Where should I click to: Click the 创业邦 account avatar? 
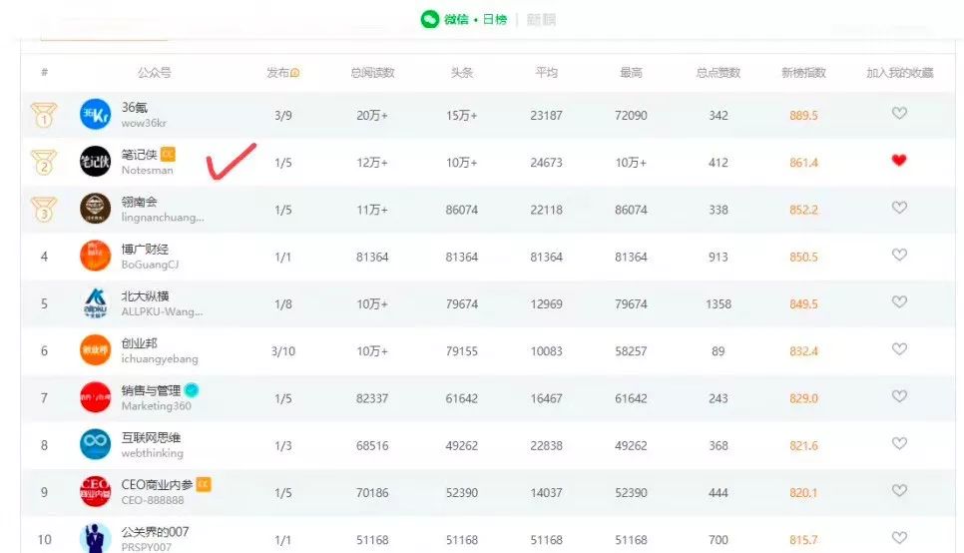coord(95,350)
